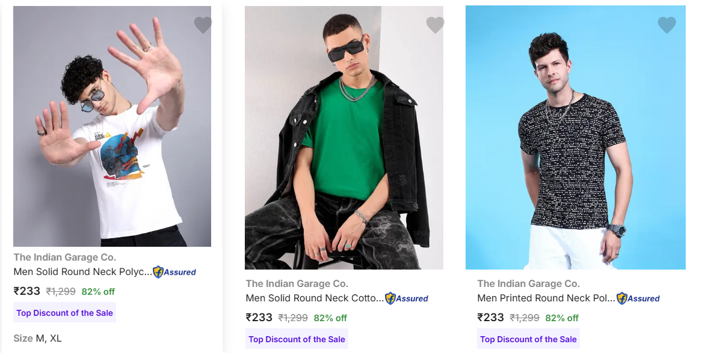Image resolution: width=708 pixels, height=353 pixels.
Task: Click Size M, XL on first product
Action: click(37, 338)
